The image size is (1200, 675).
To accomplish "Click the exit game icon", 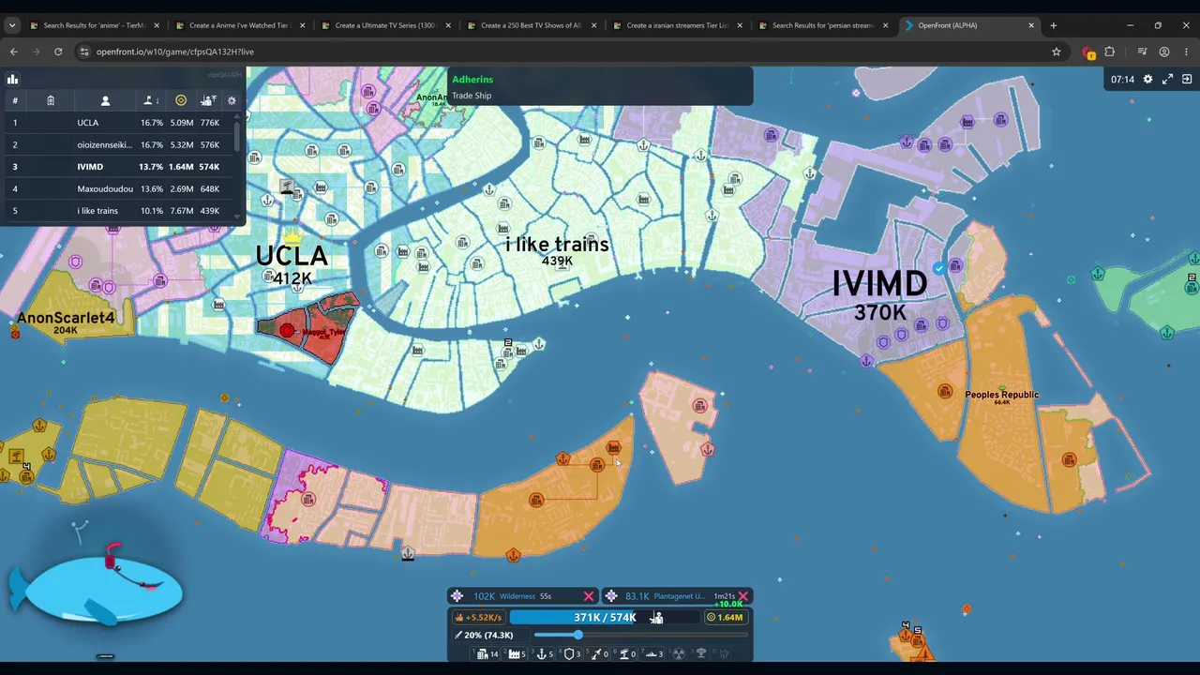I will pos(1187,80).
